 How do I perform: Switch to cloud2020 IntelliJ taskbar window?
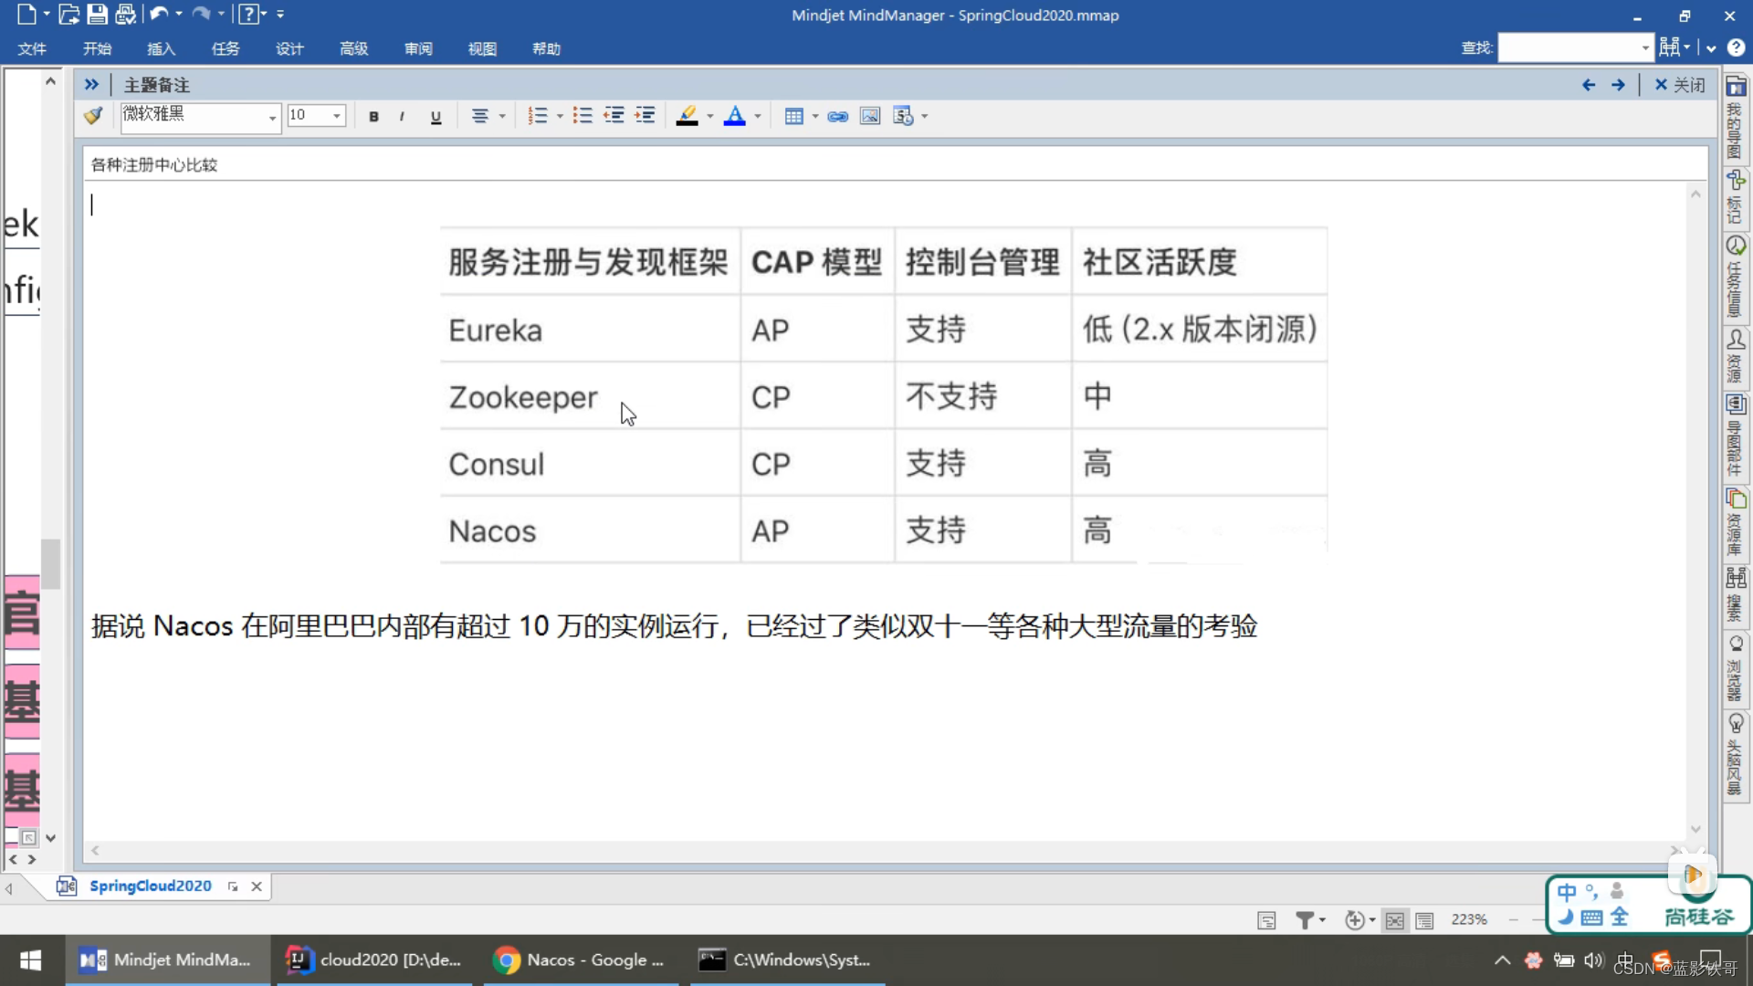pos(373,960)
